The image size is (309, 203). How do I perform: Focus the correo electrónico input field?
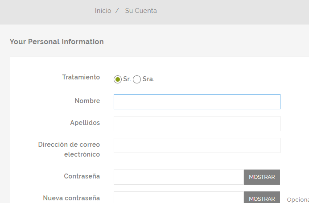(x=197, y=145)
